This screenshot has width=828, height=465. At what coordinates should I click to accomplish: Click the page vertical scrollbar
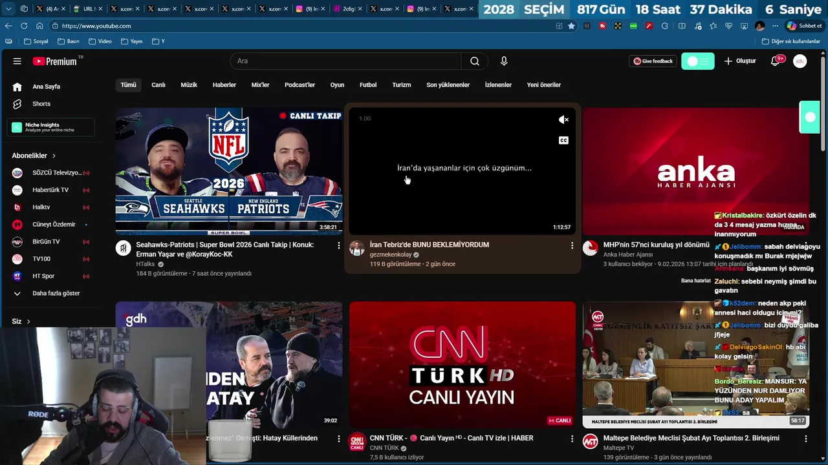pyautogui.click(x=824, y=103)
